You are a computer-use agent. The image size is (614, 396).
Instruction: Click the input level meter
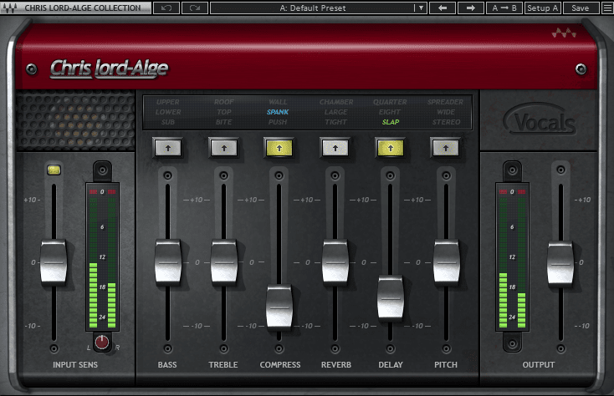tap(102, 256)
